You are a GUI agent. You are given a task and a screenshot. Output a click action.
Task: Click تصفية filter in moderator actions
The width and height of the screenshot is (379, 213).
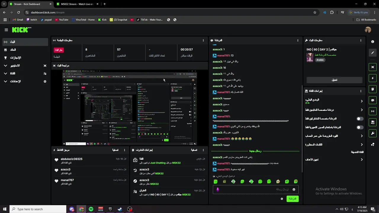[x=194, y=150]
